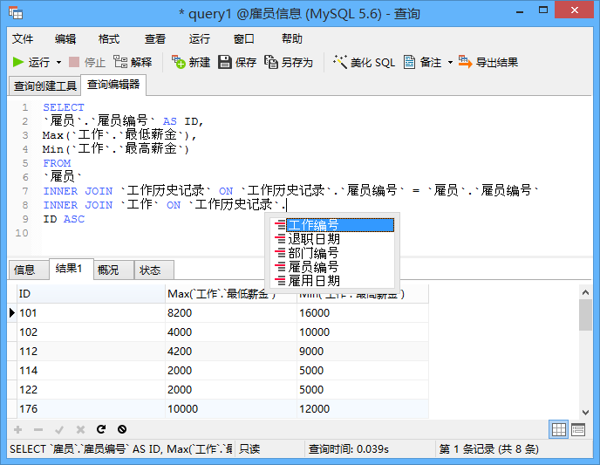Image resolution: width=600 pixels, height=465 pixels.
Task: Open the 查看 menu
Action: click(155, 38)
